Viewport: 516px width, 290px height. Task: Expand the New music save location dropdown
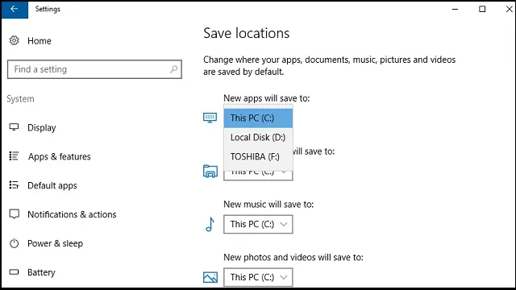click(x=258, y=224)
